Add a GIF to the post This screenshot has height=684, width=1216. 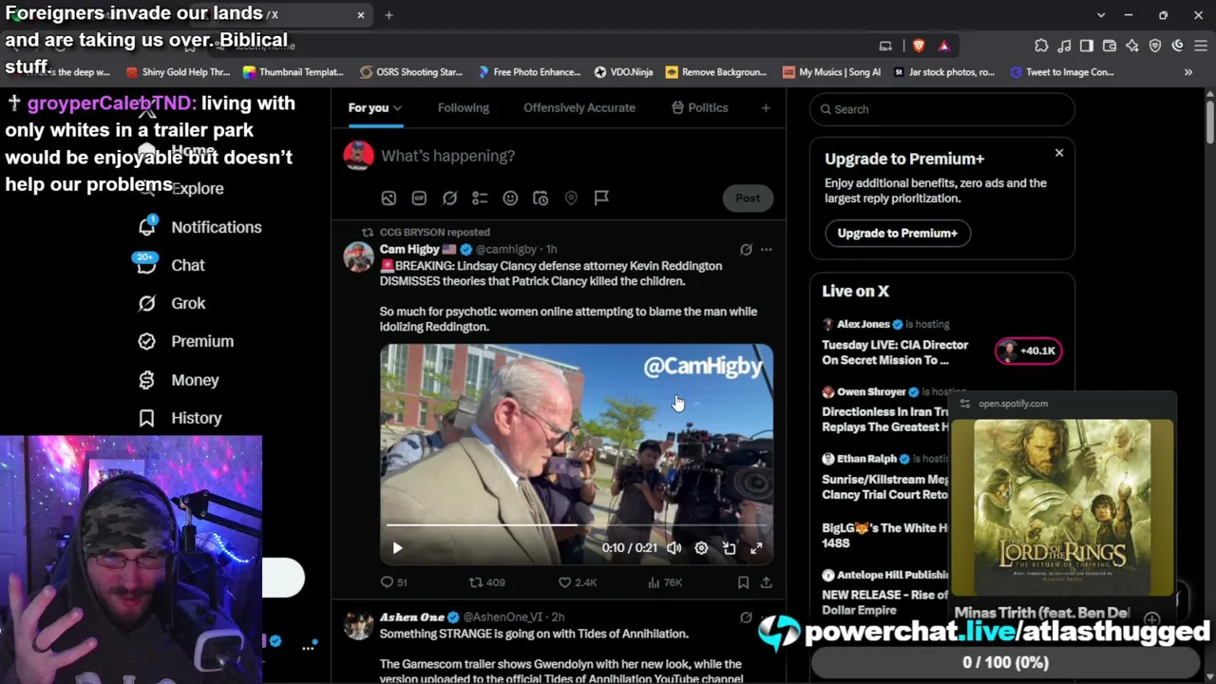tap(419, 198)
